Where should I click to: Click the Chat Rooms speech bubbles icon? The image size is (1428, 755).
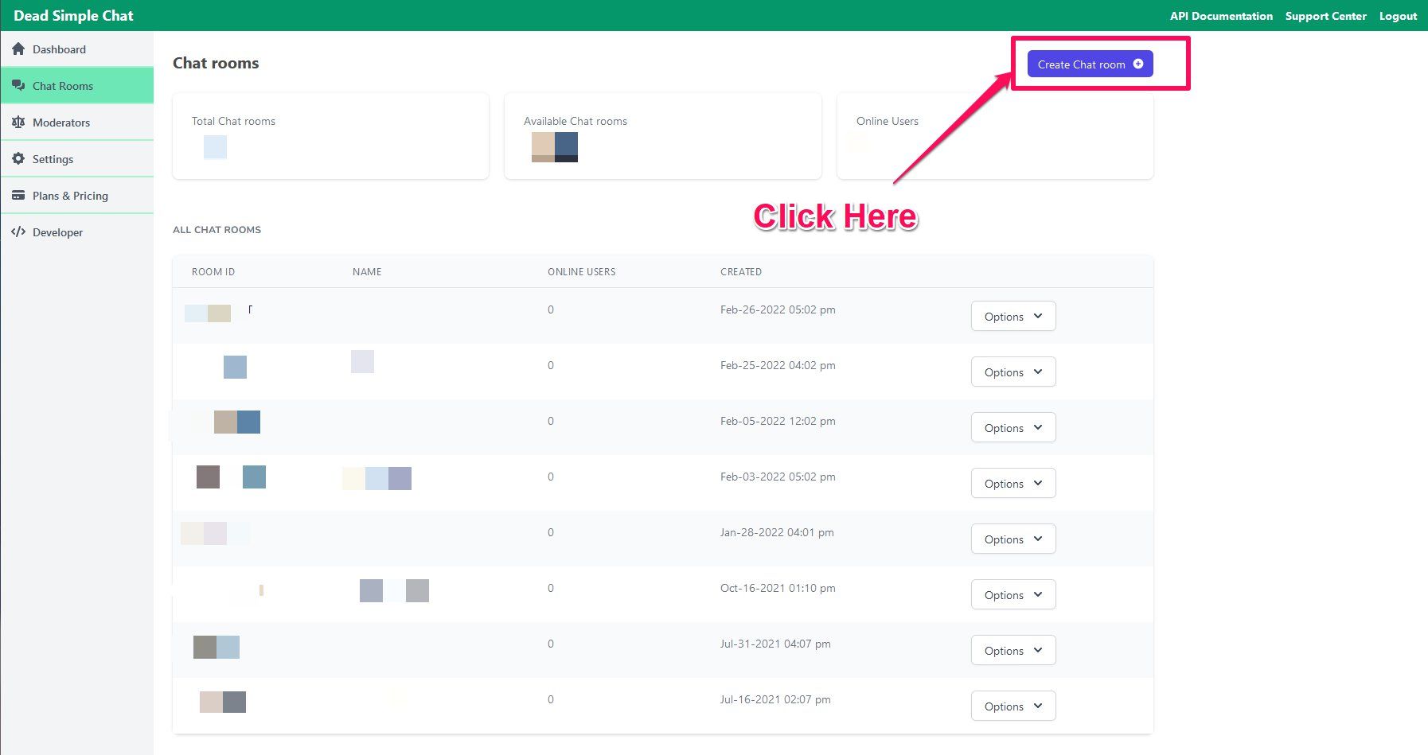click(x=18, y=86)
